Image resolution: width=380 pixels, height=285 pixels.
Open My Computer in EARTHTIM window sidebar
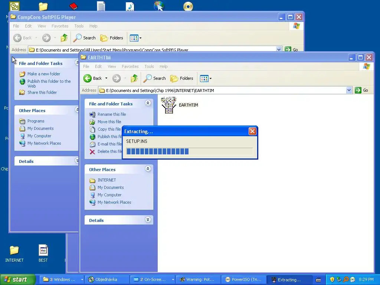(109, 195)
